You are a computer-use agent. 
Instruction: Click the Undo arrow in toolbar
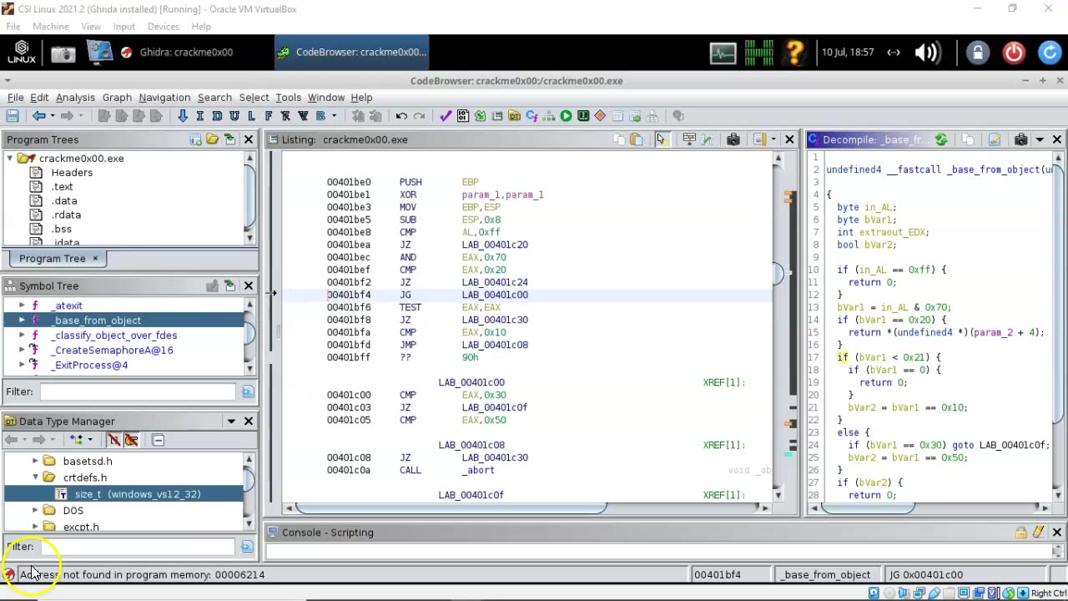click(401, 116)
